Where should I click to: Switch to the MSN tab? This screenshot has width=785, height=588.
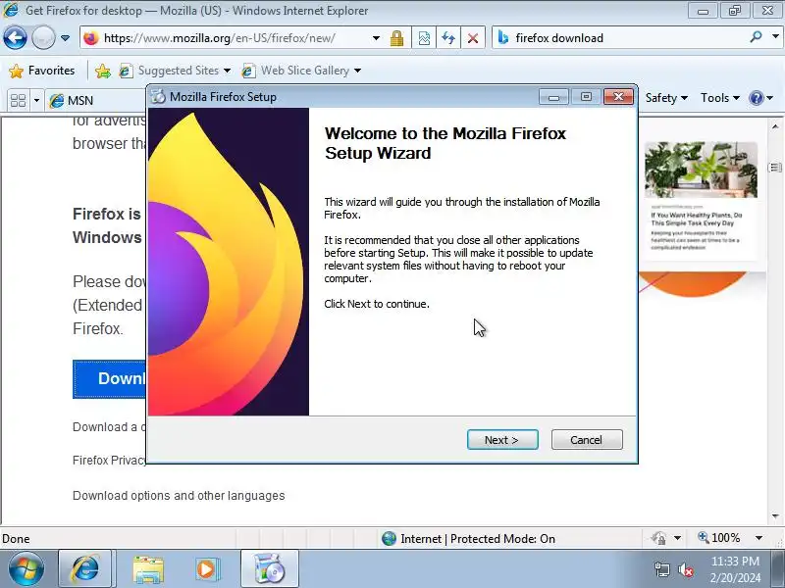click(x=95, y=101)
